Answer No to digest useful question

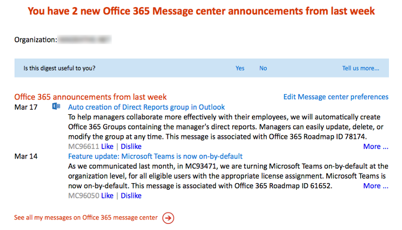pos(263,68)
